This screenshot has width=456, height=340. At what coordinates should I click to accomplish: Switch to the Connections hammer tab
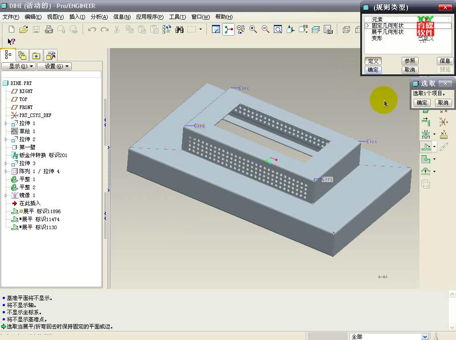coord(51,55)
